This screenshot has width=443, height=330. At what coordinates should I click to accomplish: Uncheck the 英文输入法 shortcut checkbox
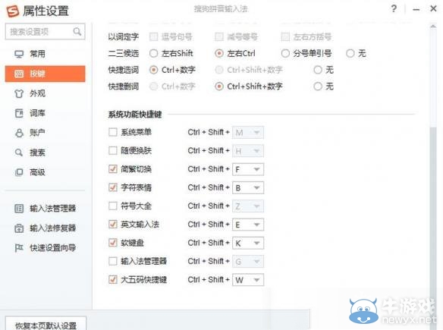pos(113,224)
